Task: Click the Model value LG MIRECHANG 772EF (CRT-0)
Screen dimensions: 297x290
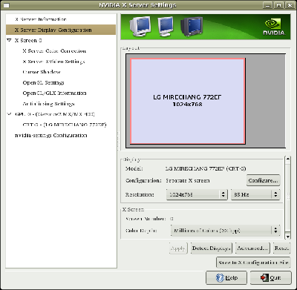Action: coord(206,169)
